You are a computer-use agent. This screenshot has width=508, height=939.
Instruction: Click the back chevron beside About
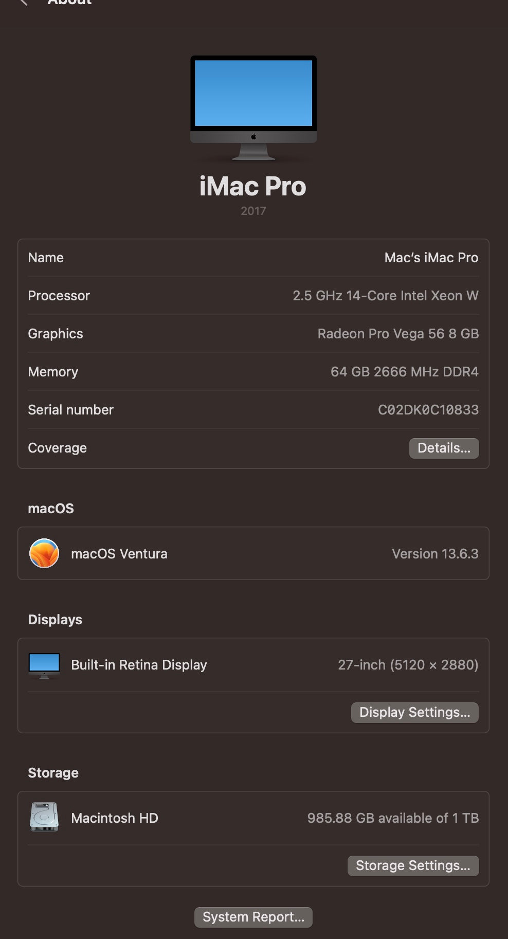[x=23, y=2]
